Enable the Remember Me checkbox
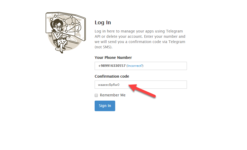The image size is (247, 150). [96, 95]
